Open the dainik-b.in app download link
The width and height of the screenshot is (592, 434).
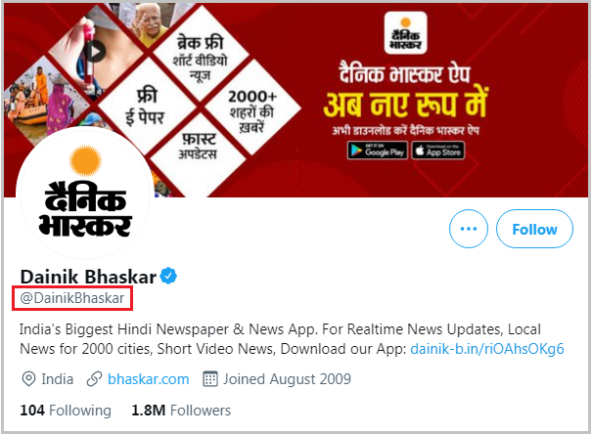click(x=487, y=349)
